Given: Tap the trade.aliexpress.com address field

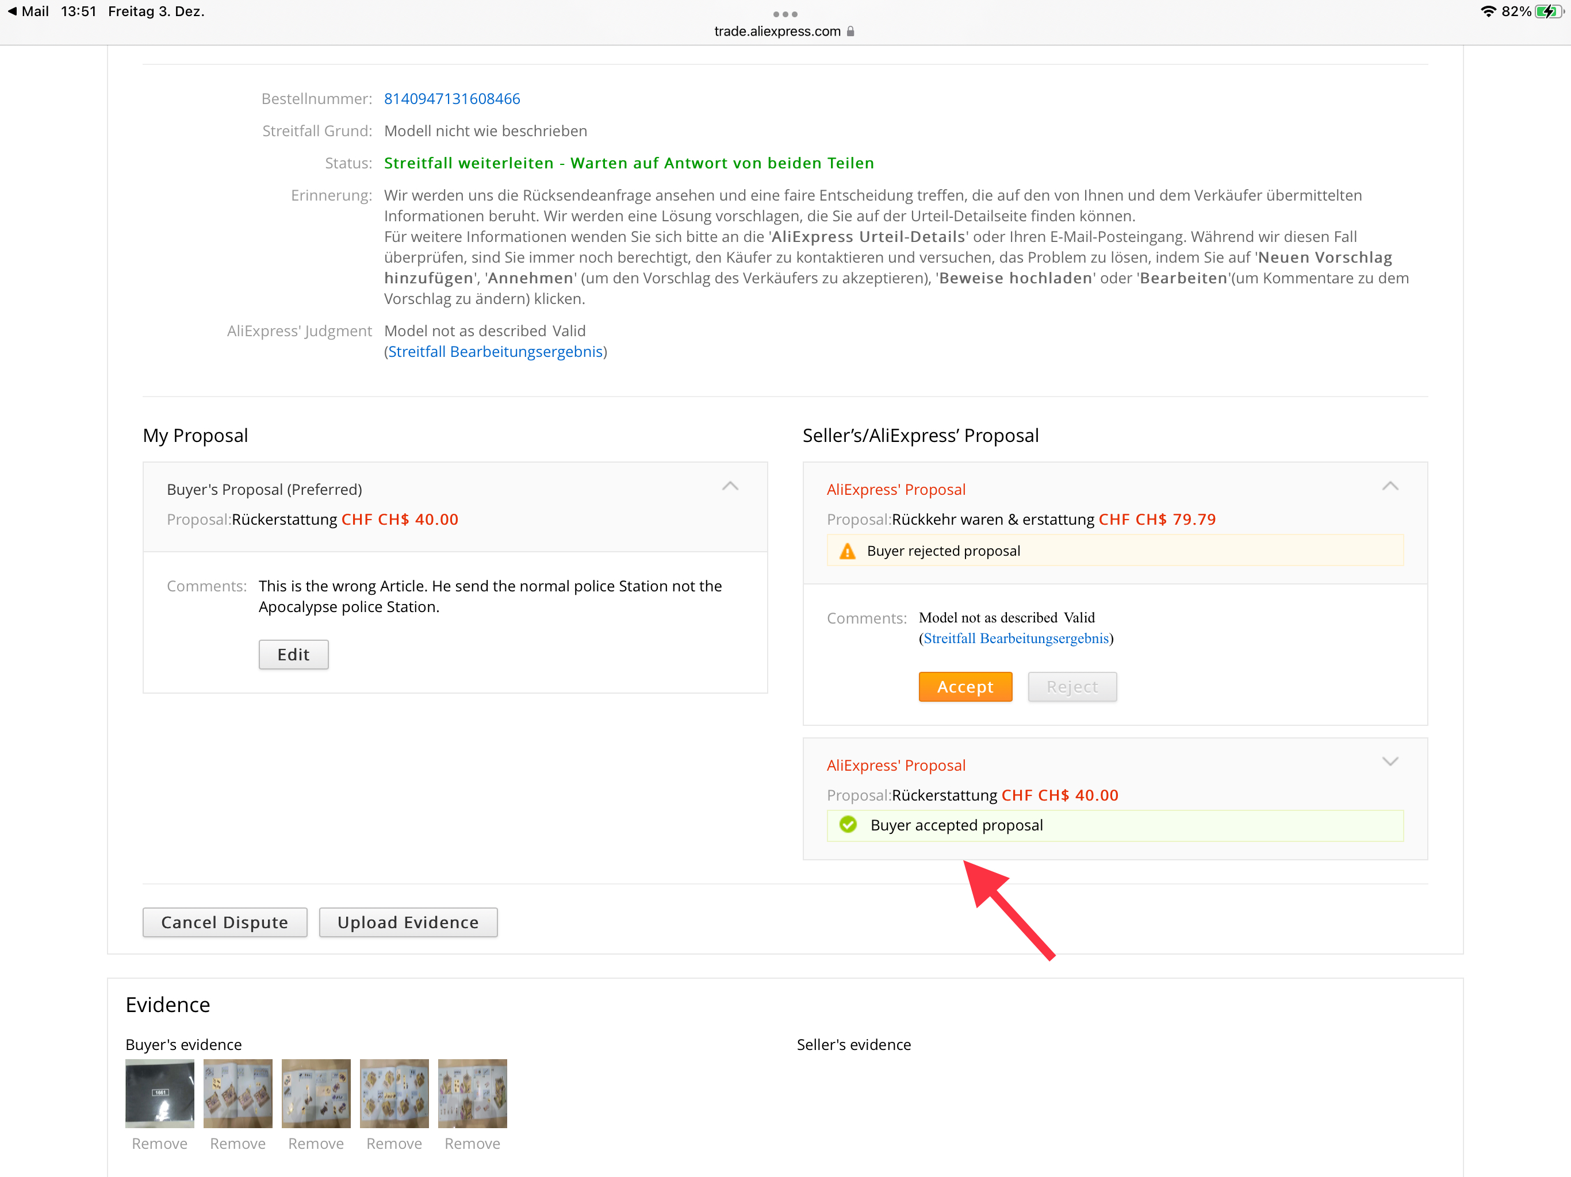Looking at the screenshot, I should tap(777, 31).
